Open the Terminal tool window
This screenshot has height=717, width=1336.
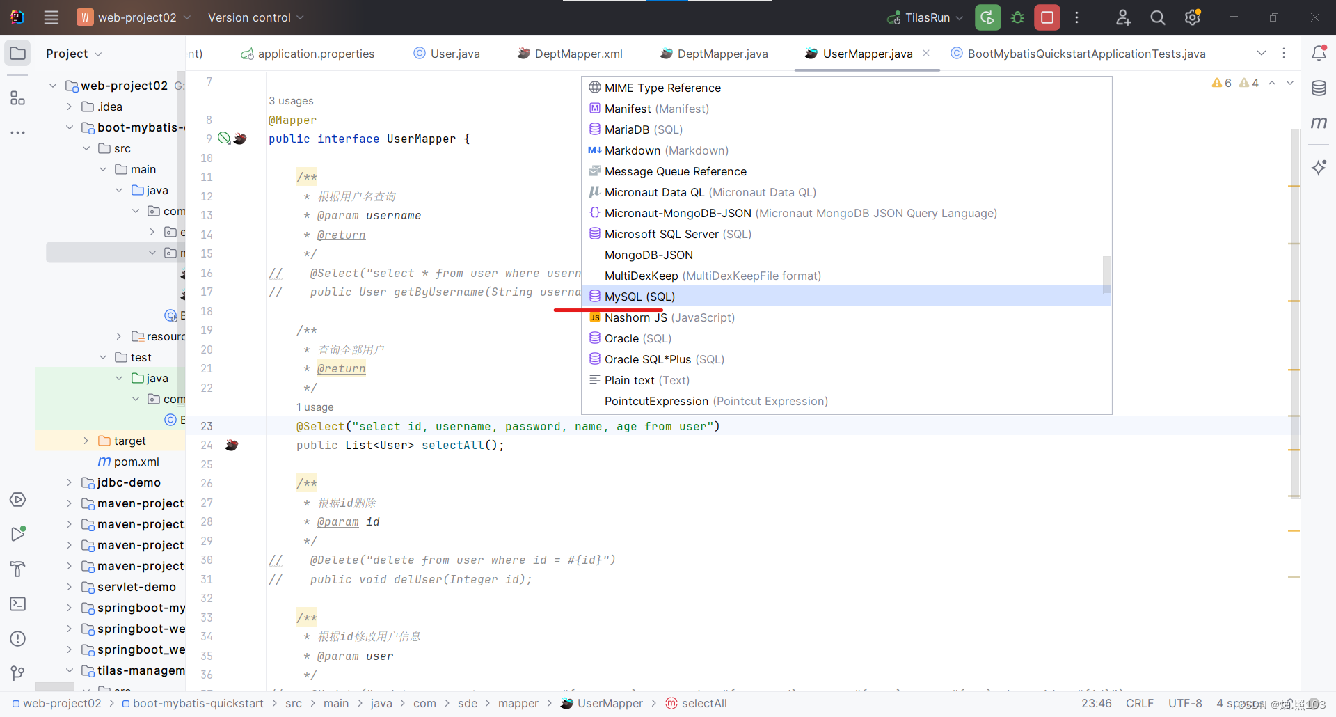point(18,604)
